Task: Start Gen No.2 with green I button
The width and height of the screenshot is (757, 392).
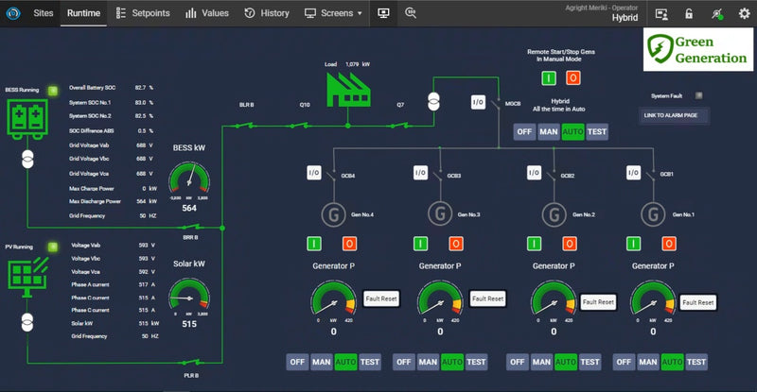Action: click(x=534, y=244)
